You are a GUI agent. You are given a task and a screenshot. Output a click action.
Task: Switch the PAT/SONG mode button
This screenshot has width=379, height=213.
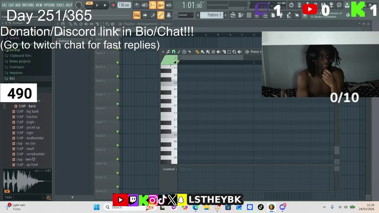pos(89,5)
